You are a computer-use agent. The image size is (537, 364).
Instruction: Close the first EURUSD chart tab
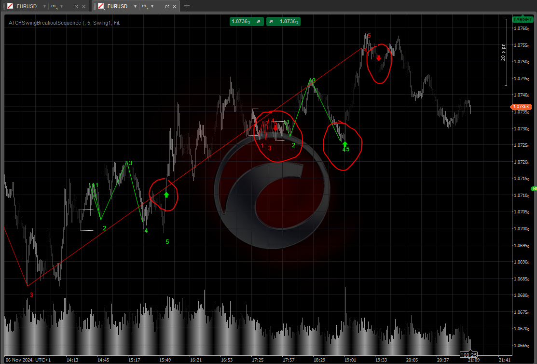coord(83,6)
